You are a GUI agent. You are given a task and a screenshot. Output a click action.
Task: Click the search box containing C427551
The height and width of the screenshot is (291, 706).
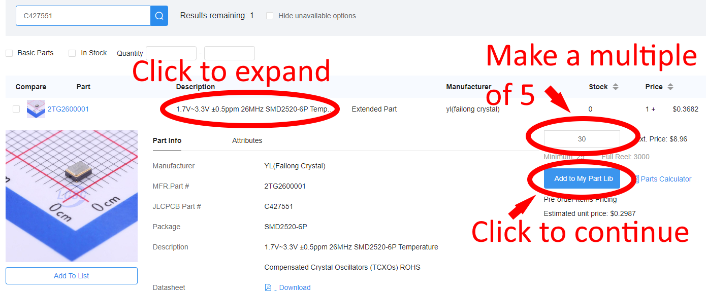point(83,16)
